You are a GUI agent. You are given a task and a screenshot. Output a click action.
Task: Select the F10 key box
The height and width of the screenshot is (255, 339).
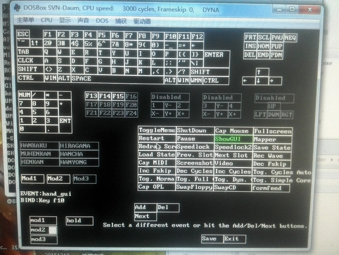coord(171,36)
